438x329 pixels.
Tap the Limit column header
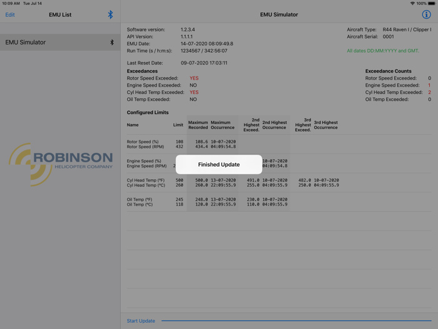178,125
